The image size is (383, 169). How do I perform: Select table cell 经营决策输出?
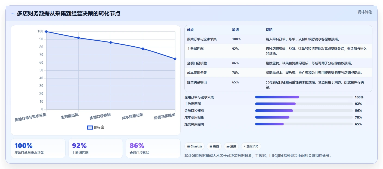(x=197, y=82)
